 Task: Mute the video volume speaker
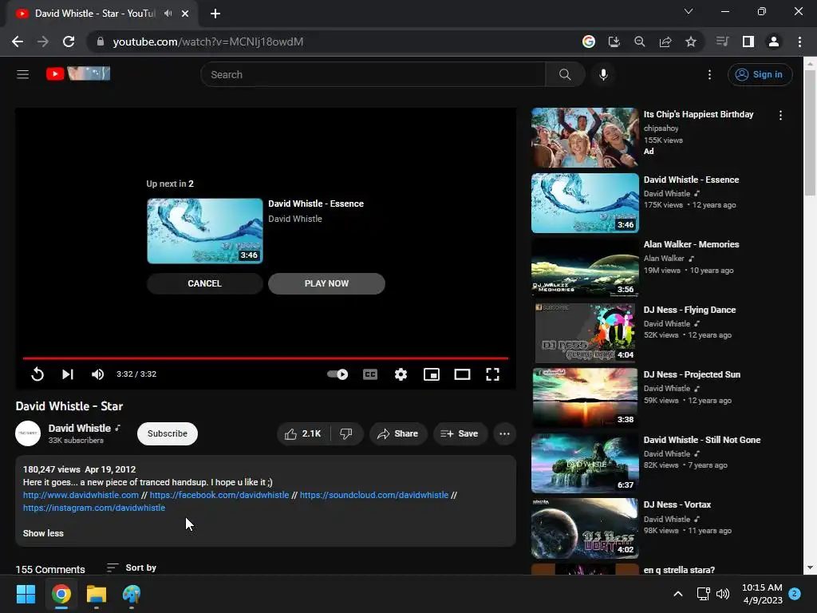click(97, 374)
